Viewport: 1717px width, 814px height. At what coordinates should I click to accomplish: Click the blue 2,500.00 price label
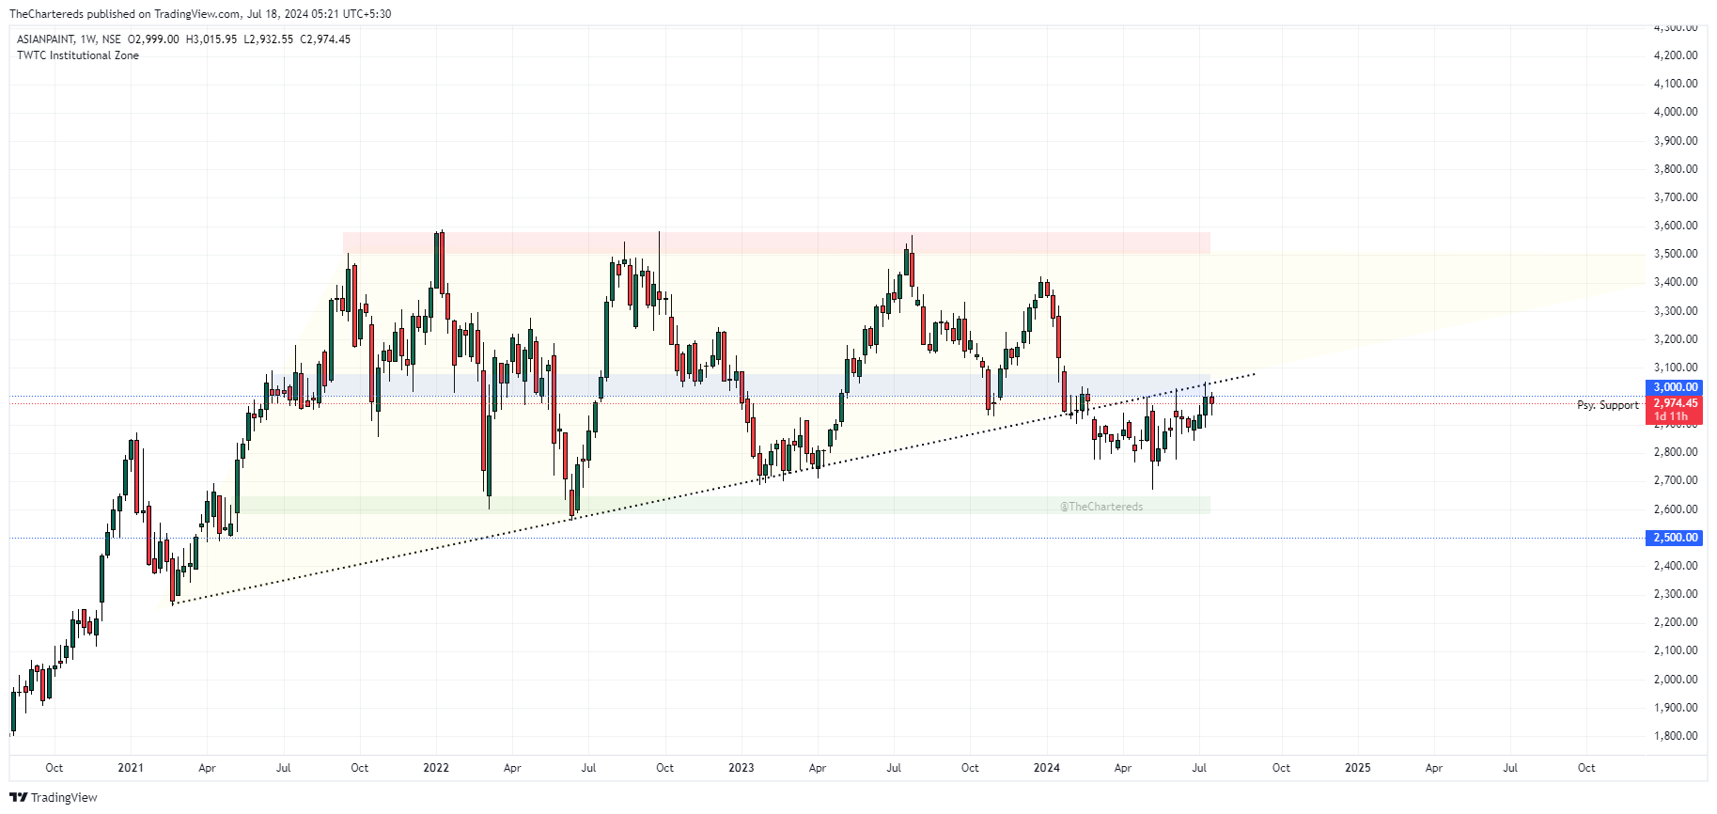pyautogui.click(x=1676, y=538)
